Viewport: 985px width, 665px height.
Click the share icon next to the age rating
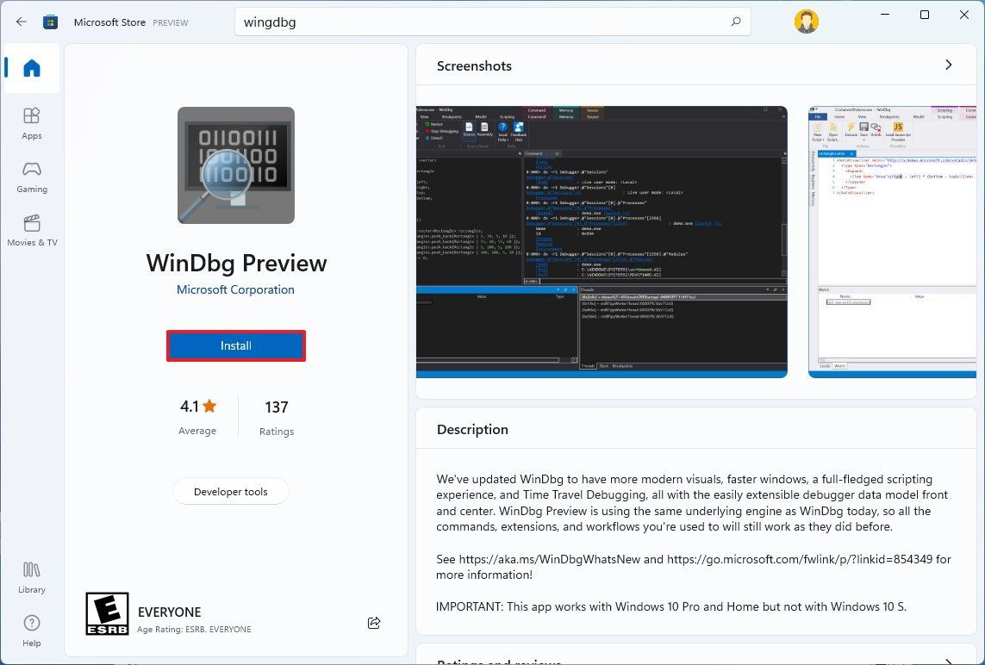[373, 622]
